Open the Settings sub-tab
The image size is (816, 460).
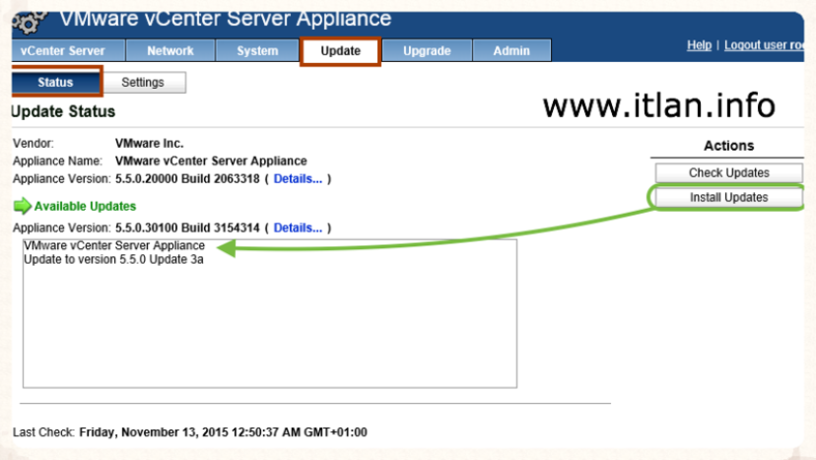click(143, 83)
